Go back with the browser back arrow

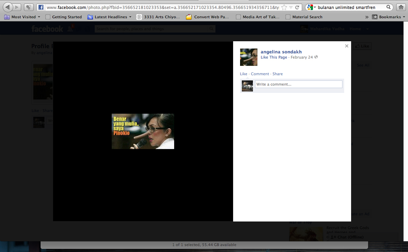(x=8, y=7)
